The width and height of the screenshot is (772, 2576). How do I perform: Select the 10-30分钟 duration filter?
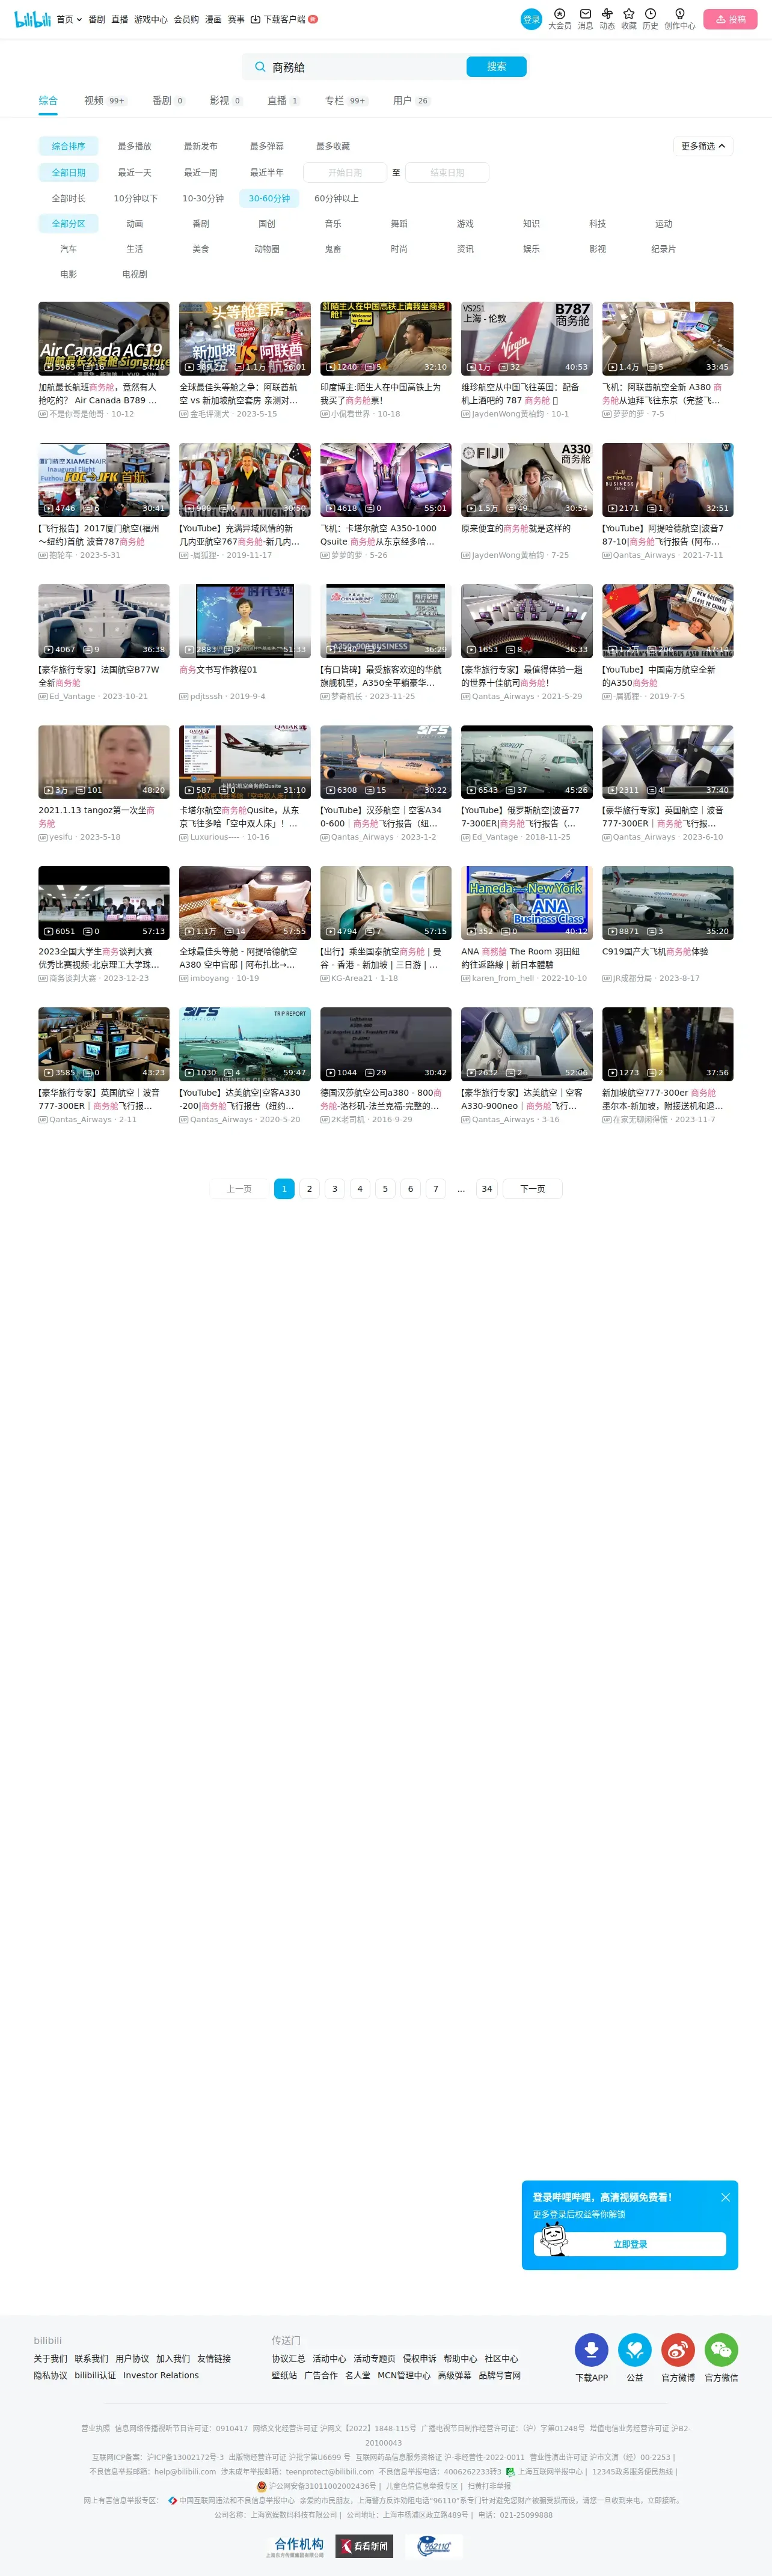[203, 198]
